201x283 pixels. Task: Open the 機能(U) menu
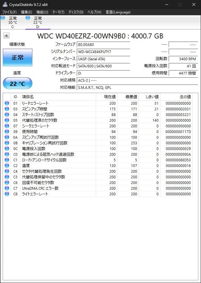[x=42, y=12]
